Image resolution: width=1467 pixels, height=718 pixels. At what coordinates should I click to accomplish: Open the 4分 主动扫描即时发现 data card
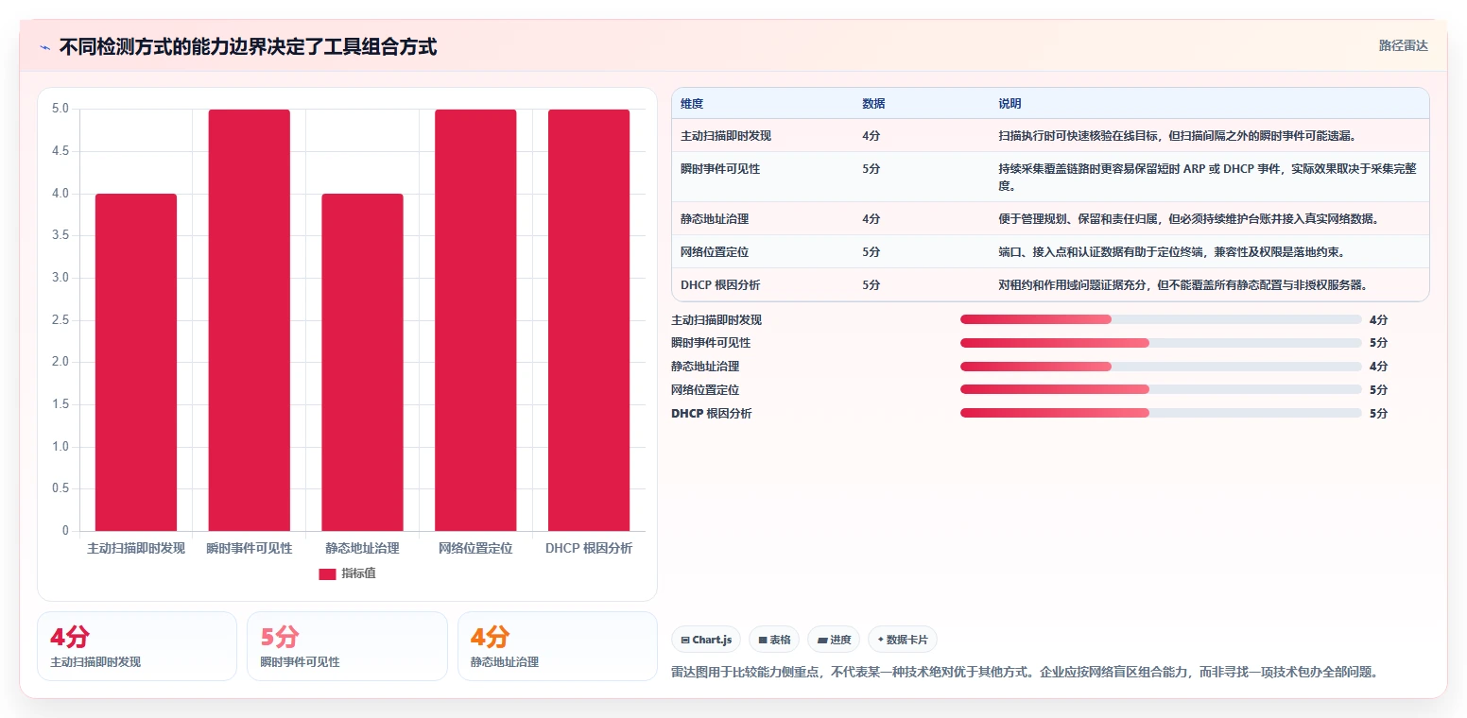(137, 646)
